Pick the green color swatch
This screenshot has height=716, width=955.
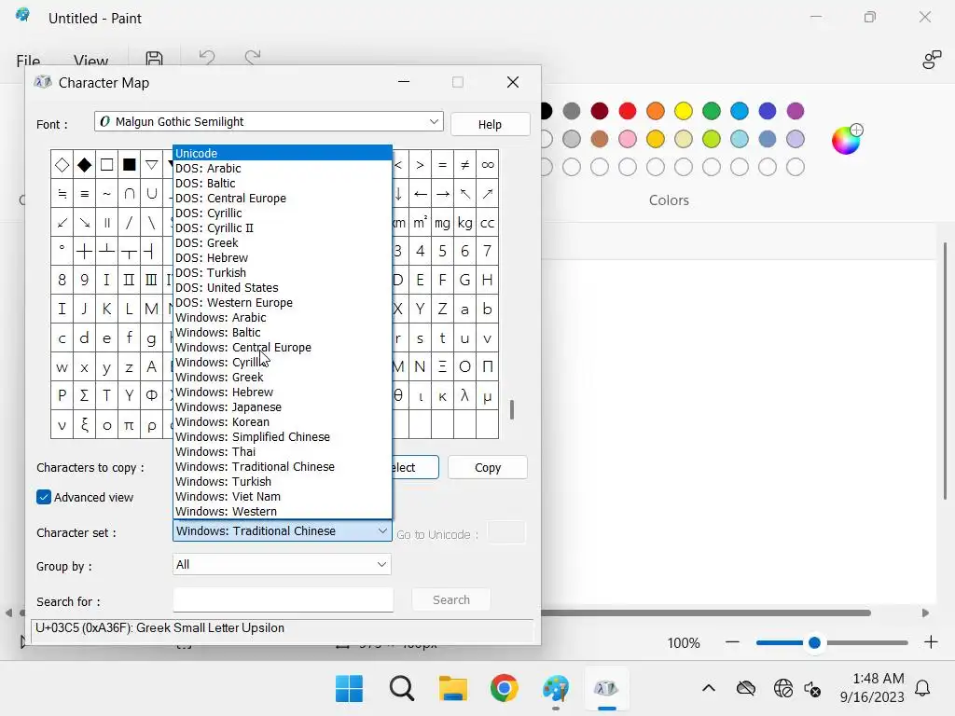712,111
